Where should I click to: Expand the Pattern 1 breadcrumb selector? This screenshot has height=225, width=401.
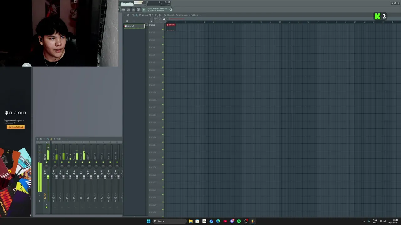click(x=195, y=15)
